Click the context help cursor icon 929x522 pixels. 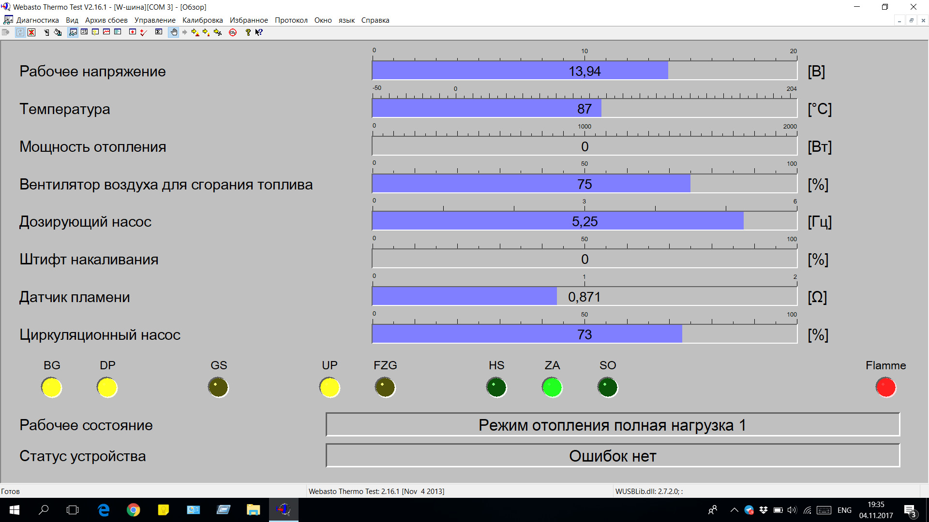tap(259, 32)
